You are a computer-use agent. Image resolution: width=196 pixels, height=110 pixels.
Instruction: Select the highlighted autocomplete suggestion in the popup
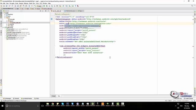83,26
